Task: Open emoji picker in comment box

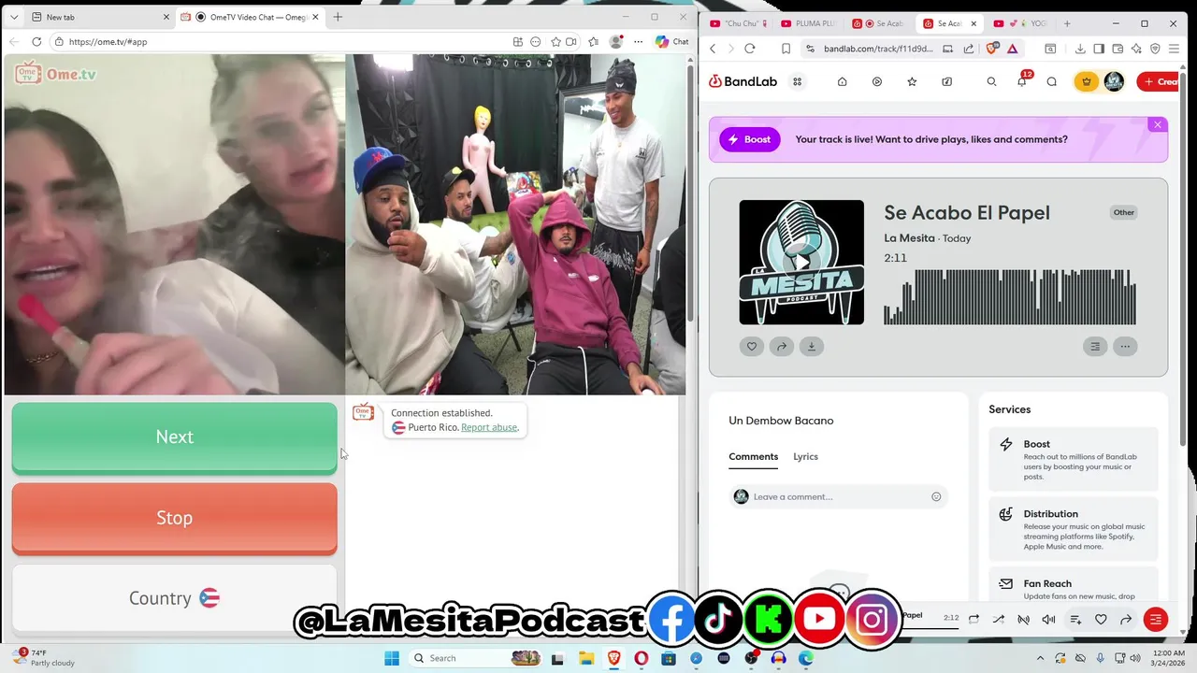Action: tap(936, 496)
